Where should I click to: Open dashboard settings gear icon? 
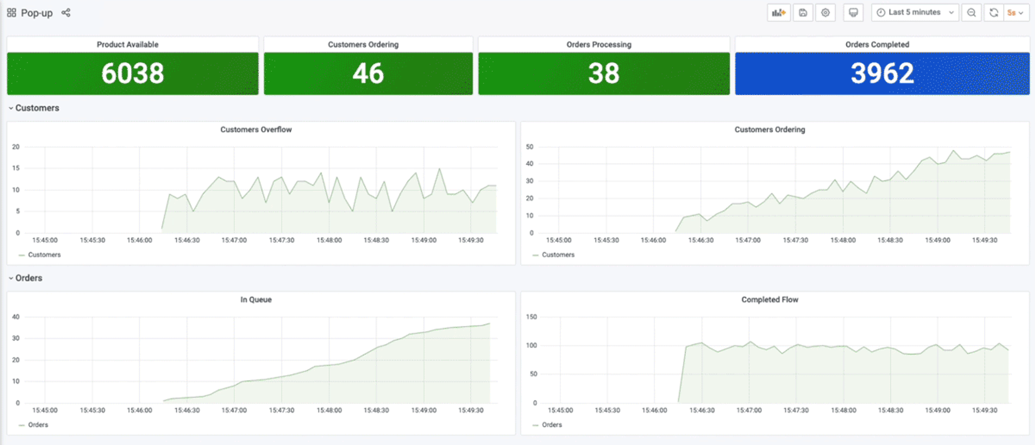tap(825, 13)
